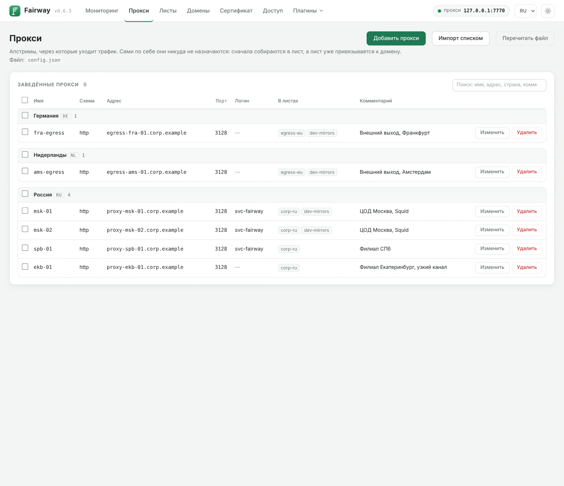Screen dimensions: 564x486
Task: Click the comment Филиал Екатеринбург, узкий канал
Action: (x=403, y=267)
